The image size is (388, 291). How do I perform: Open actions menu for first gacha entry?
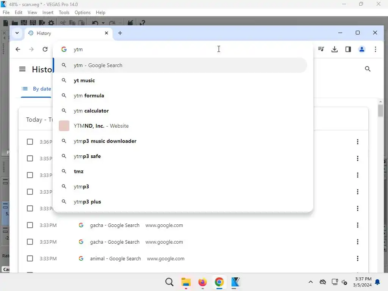[x=358, y=225]
